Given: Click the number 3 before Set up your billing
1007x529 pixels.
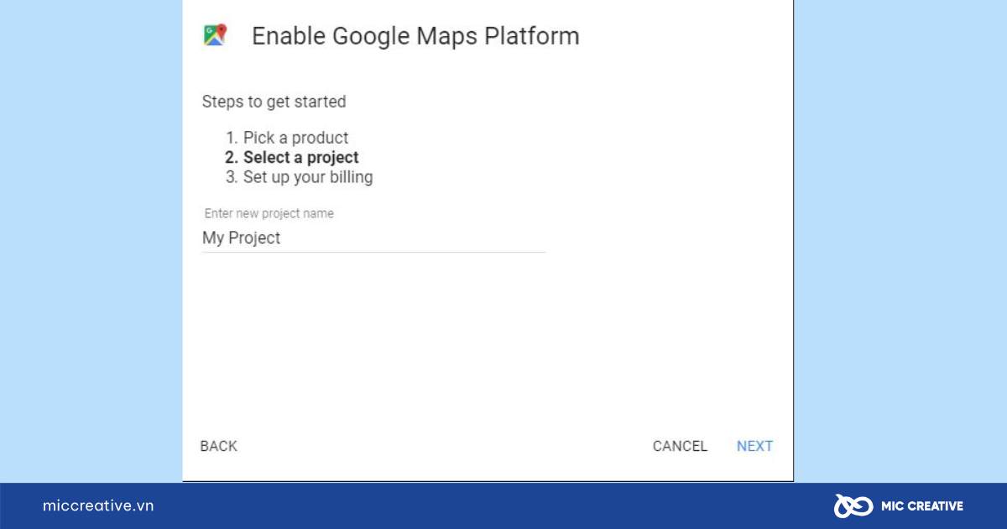Looking at the screenshot, I should click(232, 177).
